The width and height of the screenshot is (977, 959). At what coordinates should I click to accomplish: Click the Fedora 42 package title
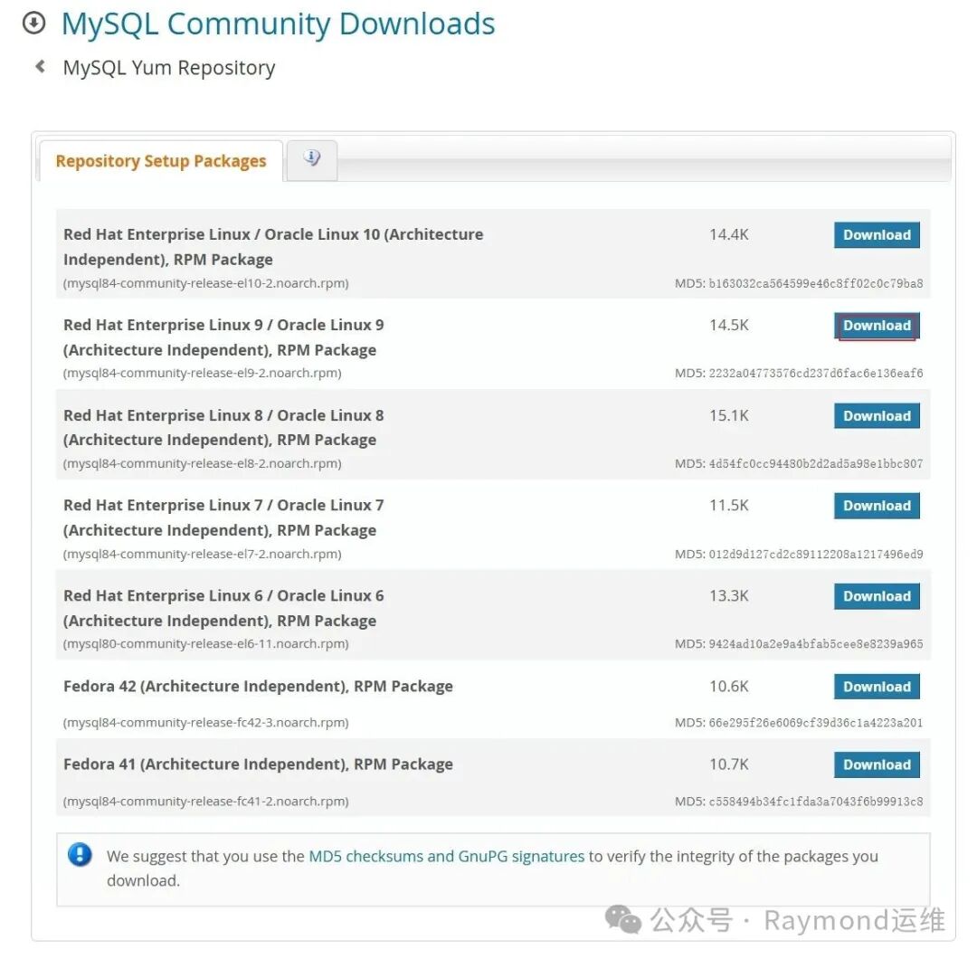point(258,687)
